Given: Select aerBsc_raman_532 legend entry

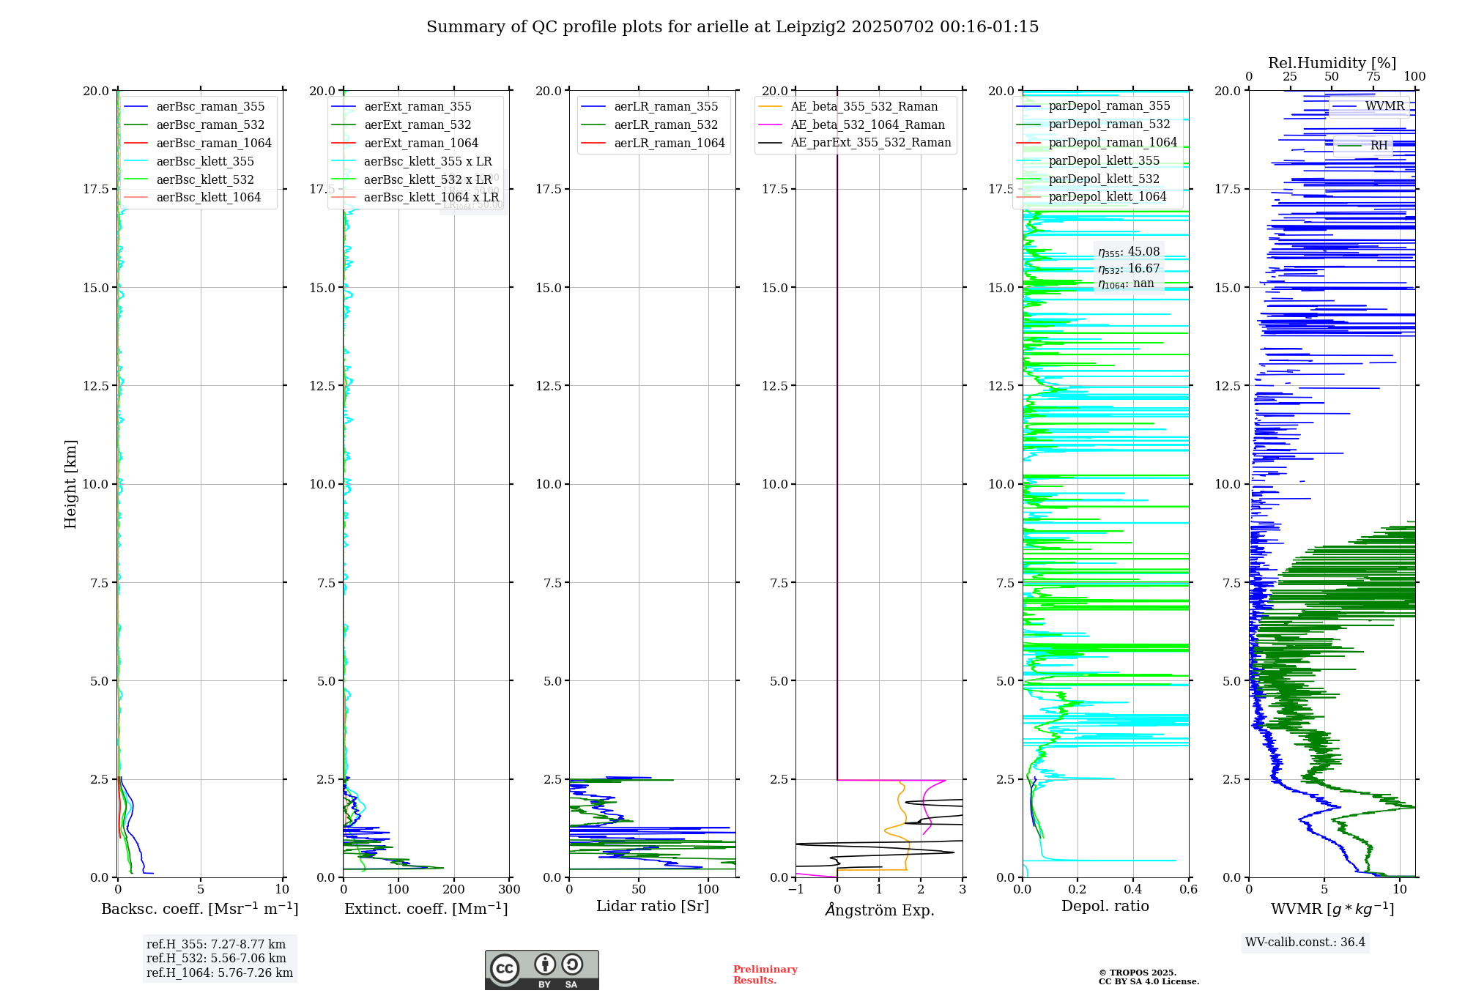Looking at the screenshot, I should [198, 125].
